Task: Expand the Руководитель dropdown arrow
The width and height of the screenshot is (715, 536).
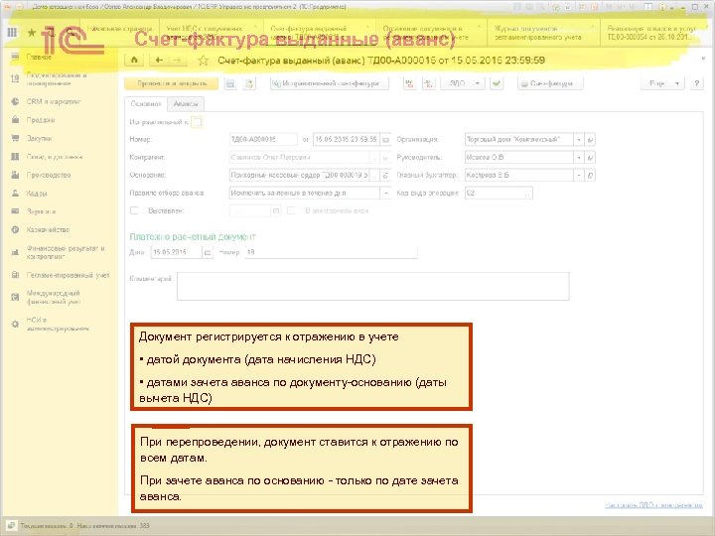Action: click(579, 157)
